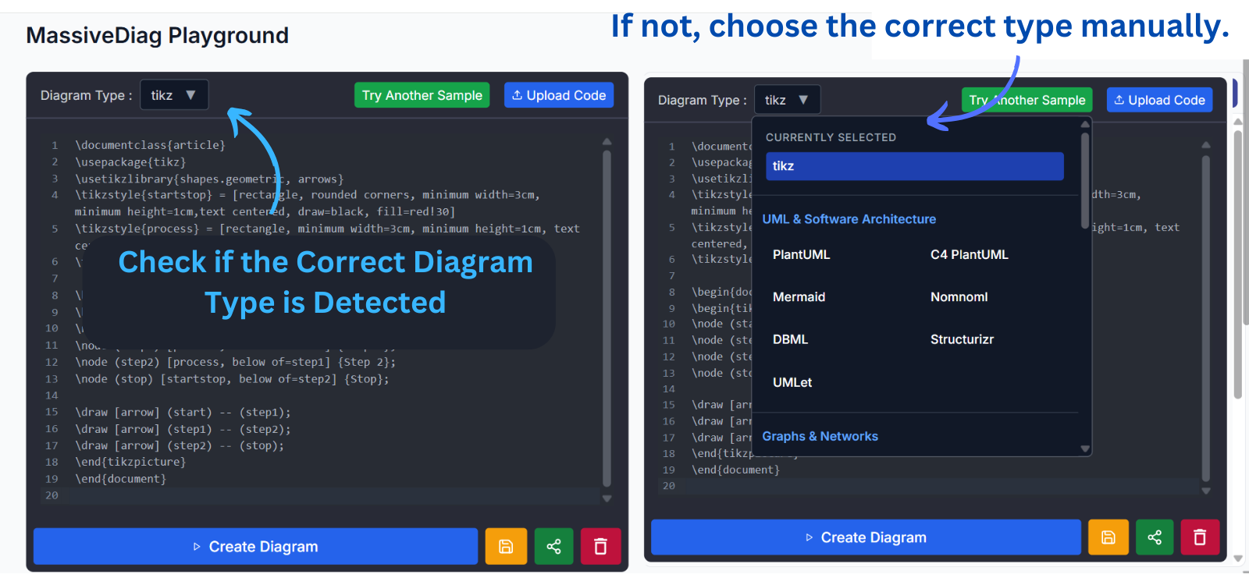Choose Structurizr diagram type

tap(962, 339)
